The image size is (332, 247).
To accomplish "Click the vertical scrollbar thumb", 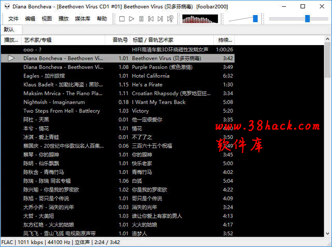I will click(327, 60).
